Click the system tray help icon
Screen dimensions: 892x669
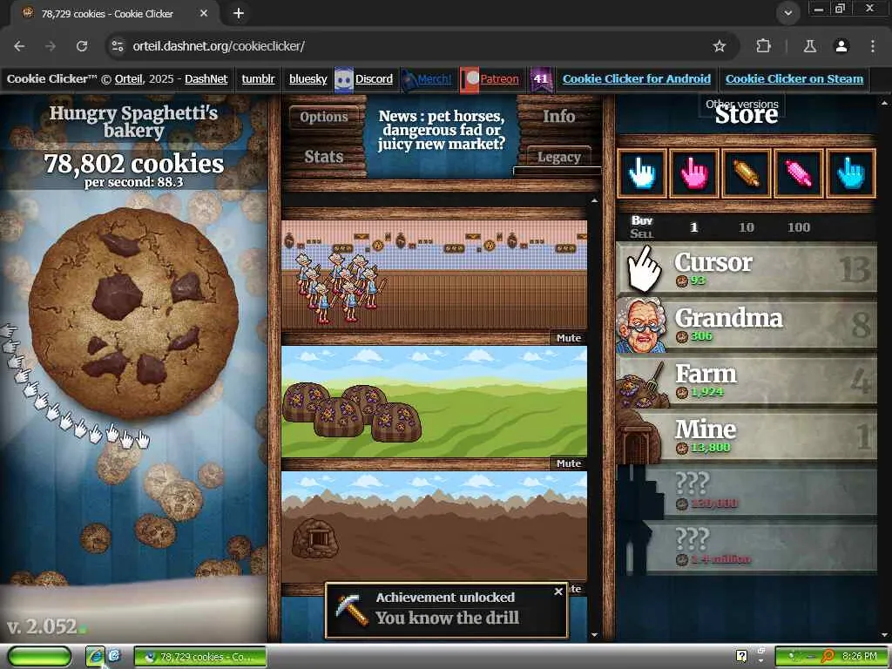[741, 656]
